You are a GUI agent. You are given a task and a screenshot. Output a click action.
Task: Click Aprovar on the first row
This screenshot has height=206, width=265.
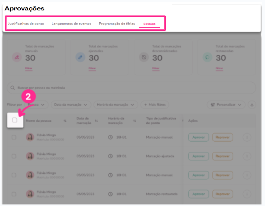pyautogui.click(x=199, y=137)
